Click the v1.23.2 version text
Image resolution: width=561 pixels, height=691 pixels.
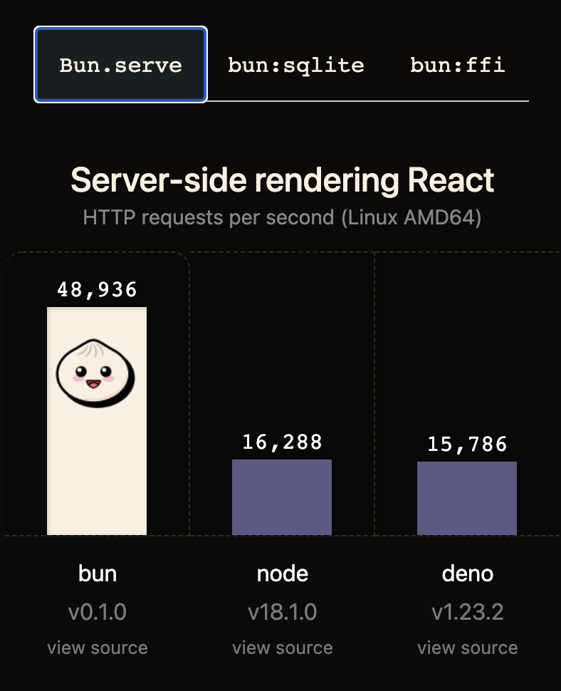[468, 612]
